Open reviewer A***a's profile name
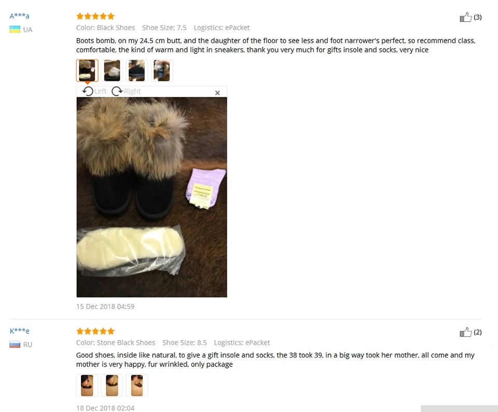The height and width of the screenshot is (412, 498). (x=19, y=16)
